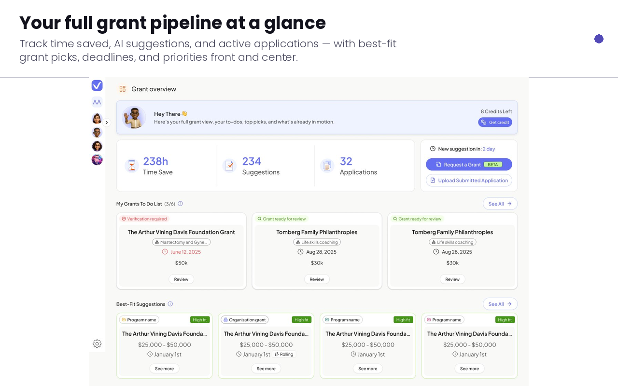Open info icon next to Best-Fit Suggestions
This screenshot has width=618, height=386.
tap(170, 304)
